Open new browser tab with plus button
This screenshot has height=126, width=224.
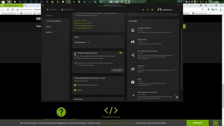25,6
